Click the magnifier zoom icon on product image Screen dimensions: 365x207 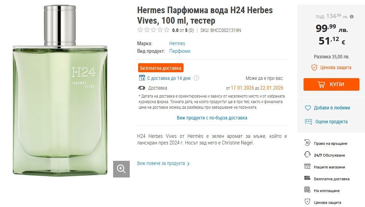121,169
